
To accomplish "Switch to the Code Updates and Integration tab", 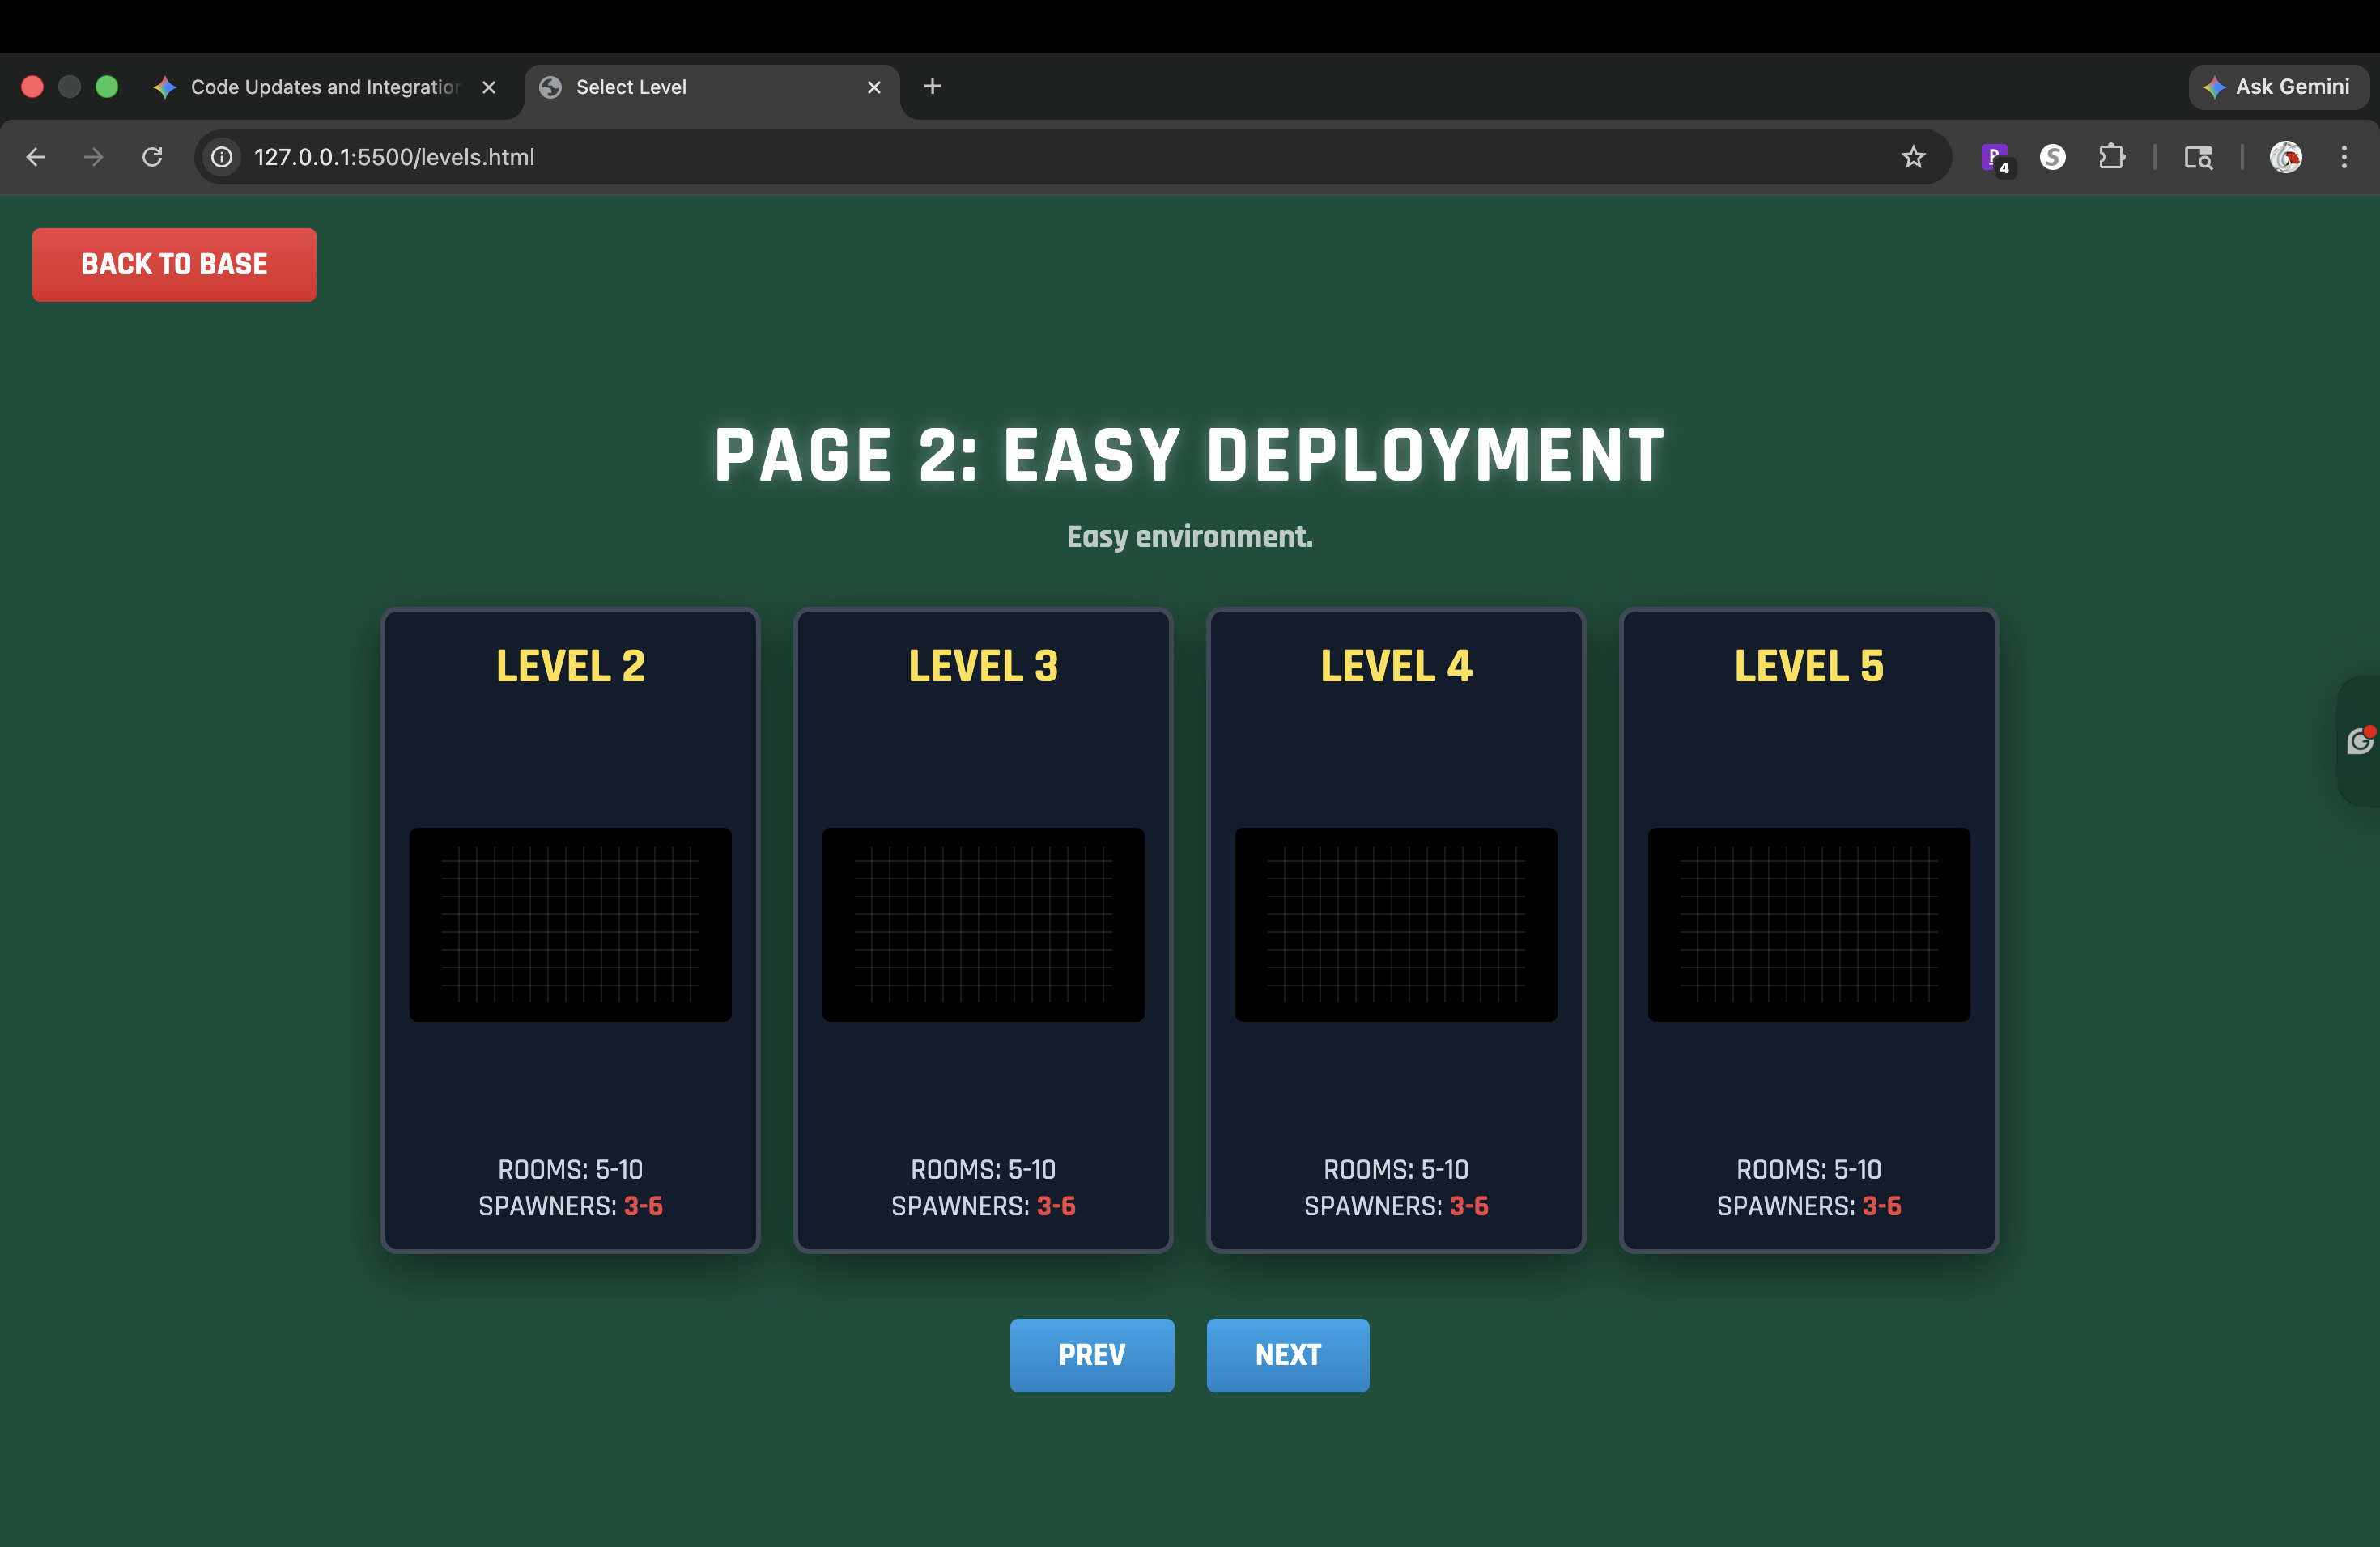I will 323,87.
